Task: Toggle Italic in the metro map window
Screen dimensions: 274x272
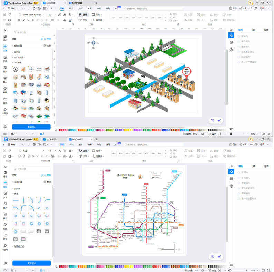Action: 24,156
